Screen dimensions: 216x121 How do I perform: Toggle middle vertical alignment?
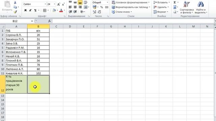click(x=75, y=2)
